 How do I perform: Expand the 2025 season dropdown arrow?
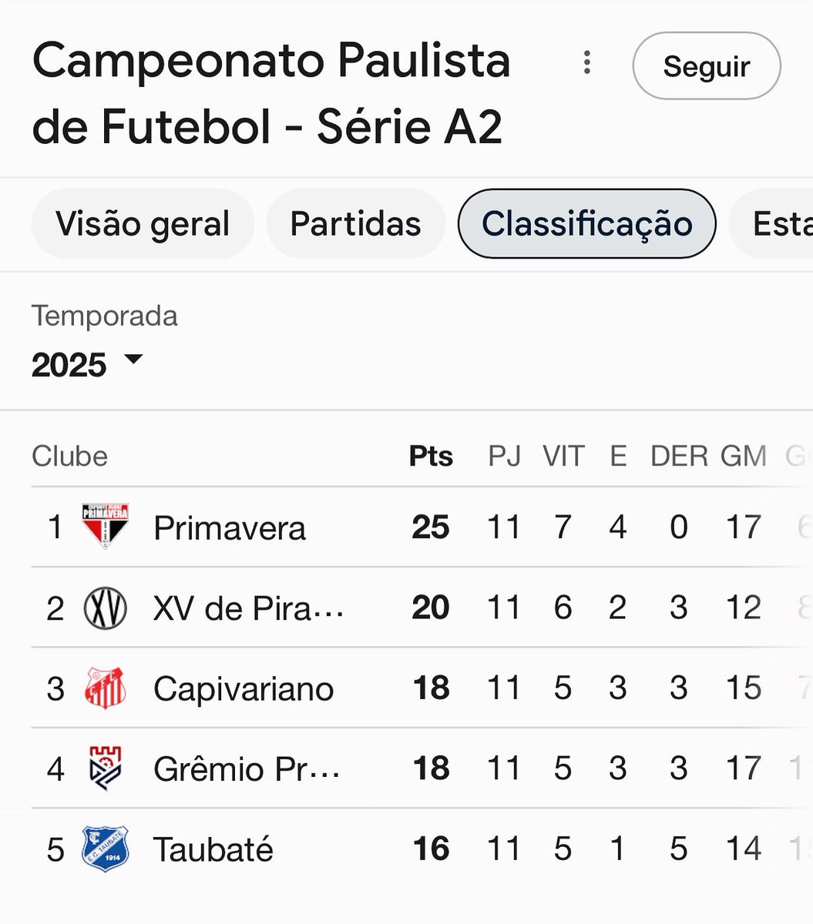point(133,360)
